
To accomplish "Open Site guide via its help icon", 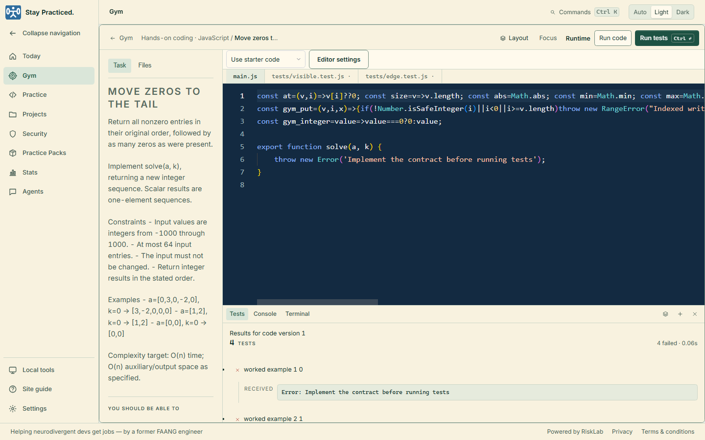I will (x=13, y=389).
